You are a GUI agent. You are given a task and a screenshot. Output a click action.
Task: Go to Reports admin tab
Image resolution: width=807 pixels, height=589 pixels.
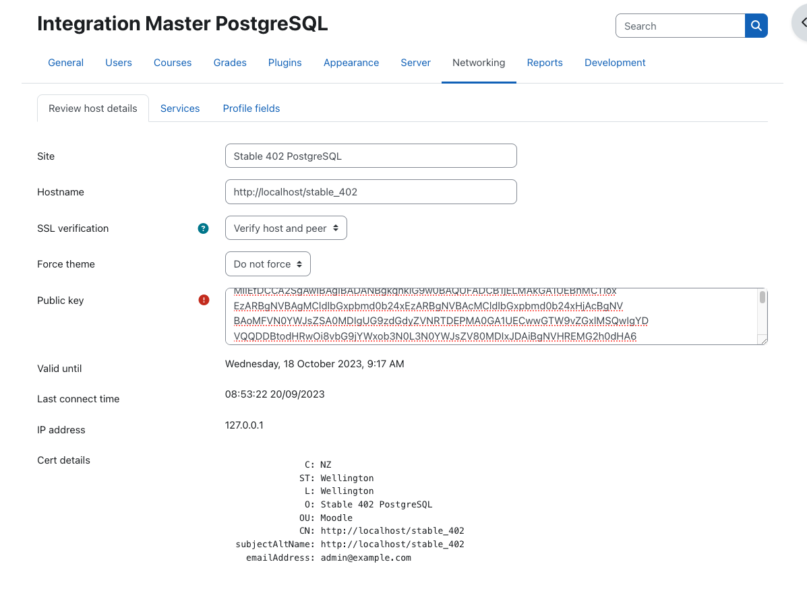tap(545, 63)
